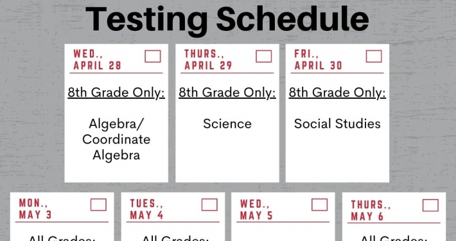The width and height of the screenshot is (456, 241).
Task: Click the Tues., May 4 date label
Action: click(x=146, y=209)
